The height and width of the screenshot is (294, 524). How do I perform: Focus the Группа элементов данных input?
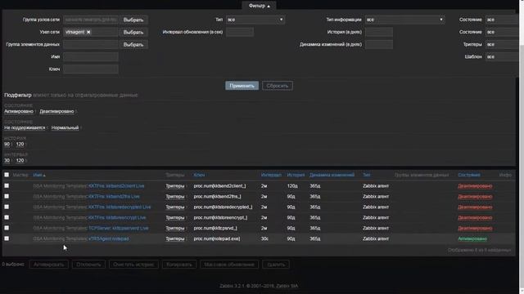pos(91,44)
